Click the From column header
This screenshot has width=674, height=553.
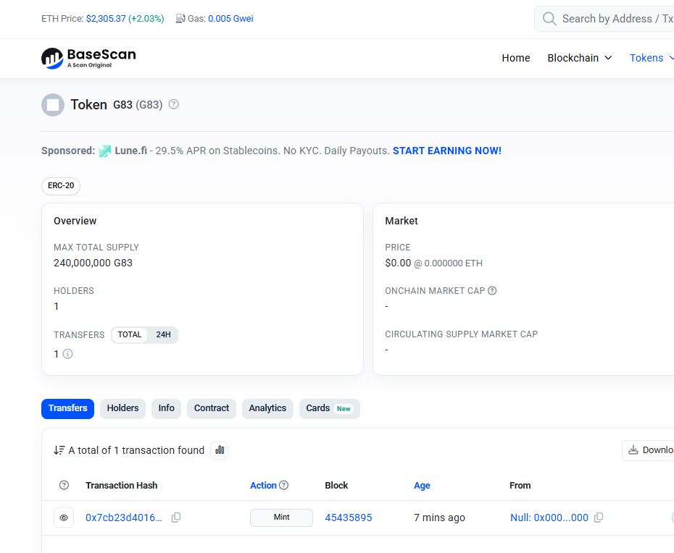coord(520,485)
